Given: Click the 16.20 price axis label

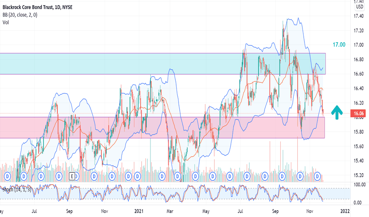Looking at the screenshot, I should [359, 103].
